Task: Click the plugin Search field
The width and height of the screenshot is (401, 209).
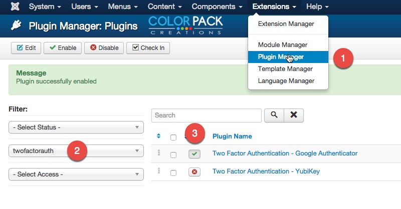Action: [207, 115]
